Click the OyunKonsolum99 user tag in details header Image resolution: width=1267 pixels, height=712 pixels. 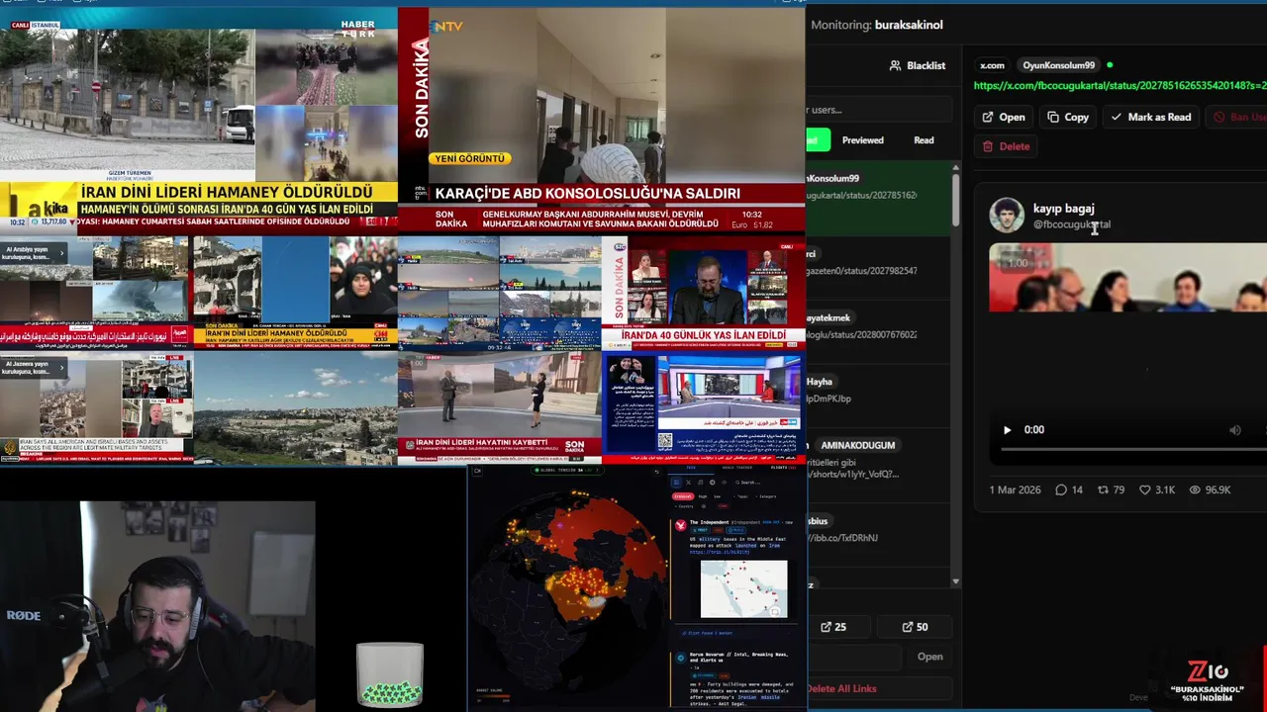click(1059, 65)
